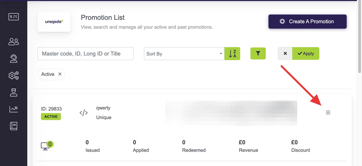This screenshot has width=362, height=166.
Task: Click the uniqodo logo
Action: pyautogui.click(x=54, y=22)
